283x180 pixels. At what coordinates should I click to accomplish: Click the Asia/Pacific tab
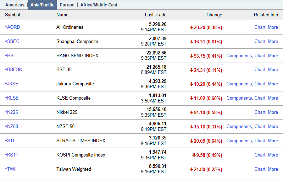coord(42,5)
